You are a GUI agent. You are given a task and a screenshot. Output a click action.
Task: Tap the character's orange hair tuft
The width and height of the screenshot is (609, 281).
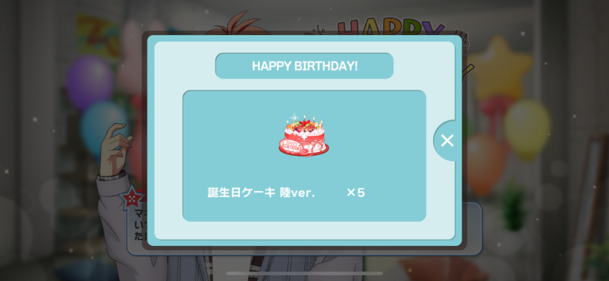click(237, 24)
